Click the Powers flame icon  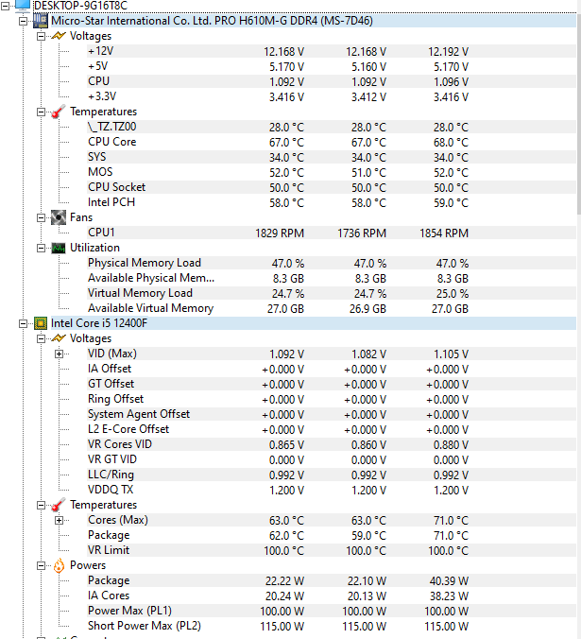point(59,565)
